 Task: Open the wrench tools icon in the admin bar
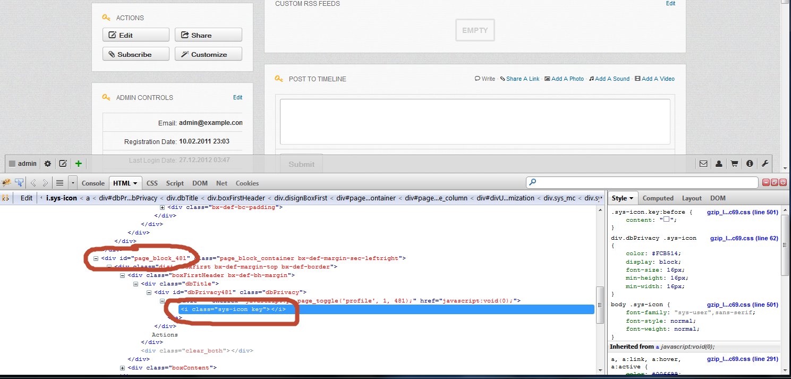[x=765, y=164]
